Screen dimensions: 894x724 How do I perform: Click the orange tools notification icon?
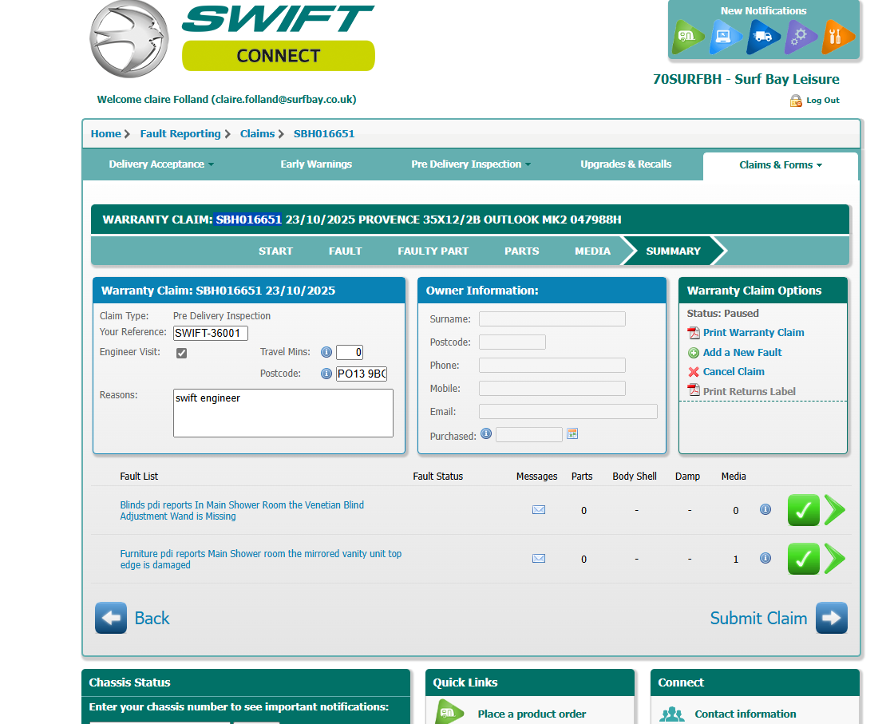click(x=837, y=37)
